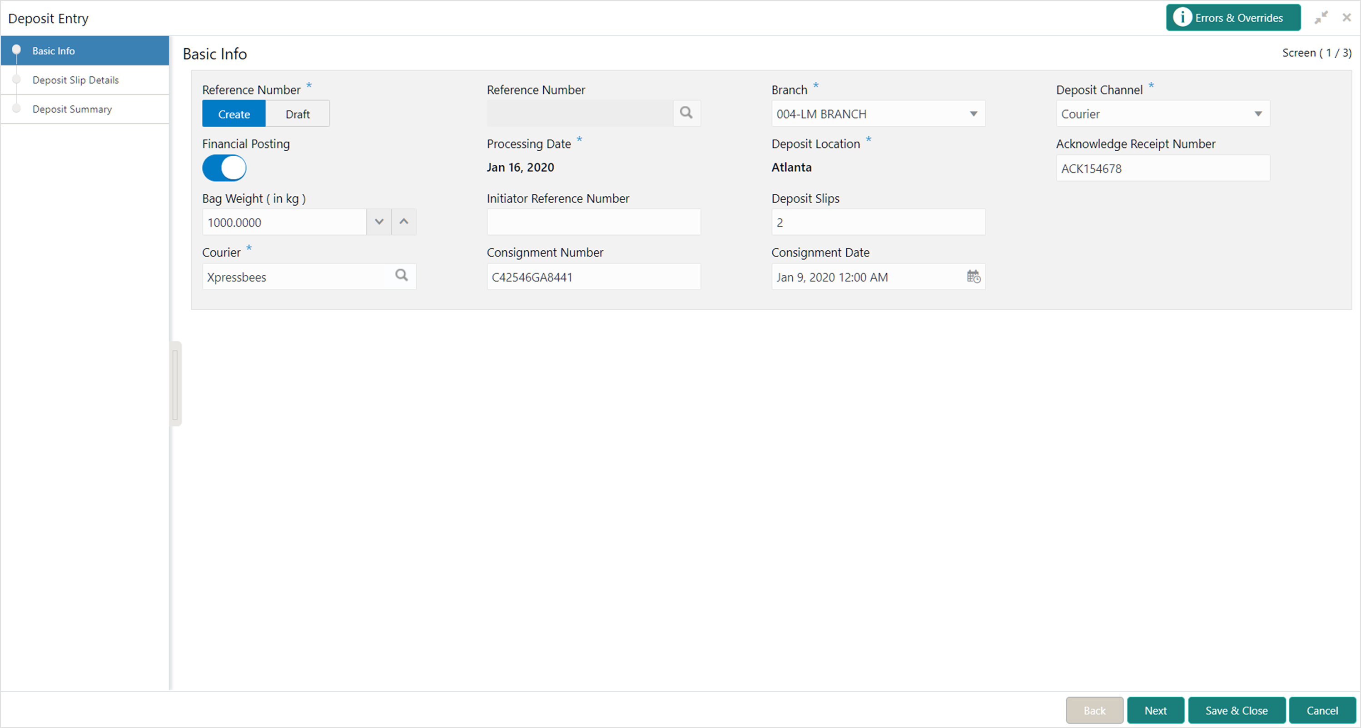Select the Create reference number option

point(234,114)
